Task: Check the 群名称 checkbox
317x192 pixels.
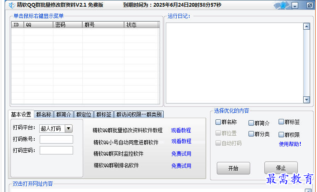Action: 218,122
